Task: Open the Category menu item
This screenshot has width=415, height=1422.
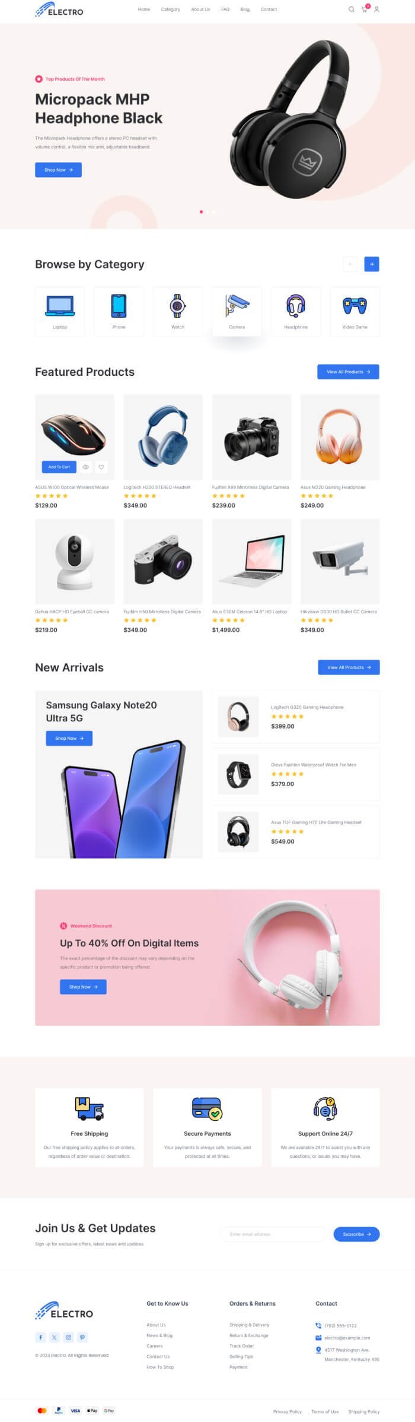Action: tap(171, 9)
